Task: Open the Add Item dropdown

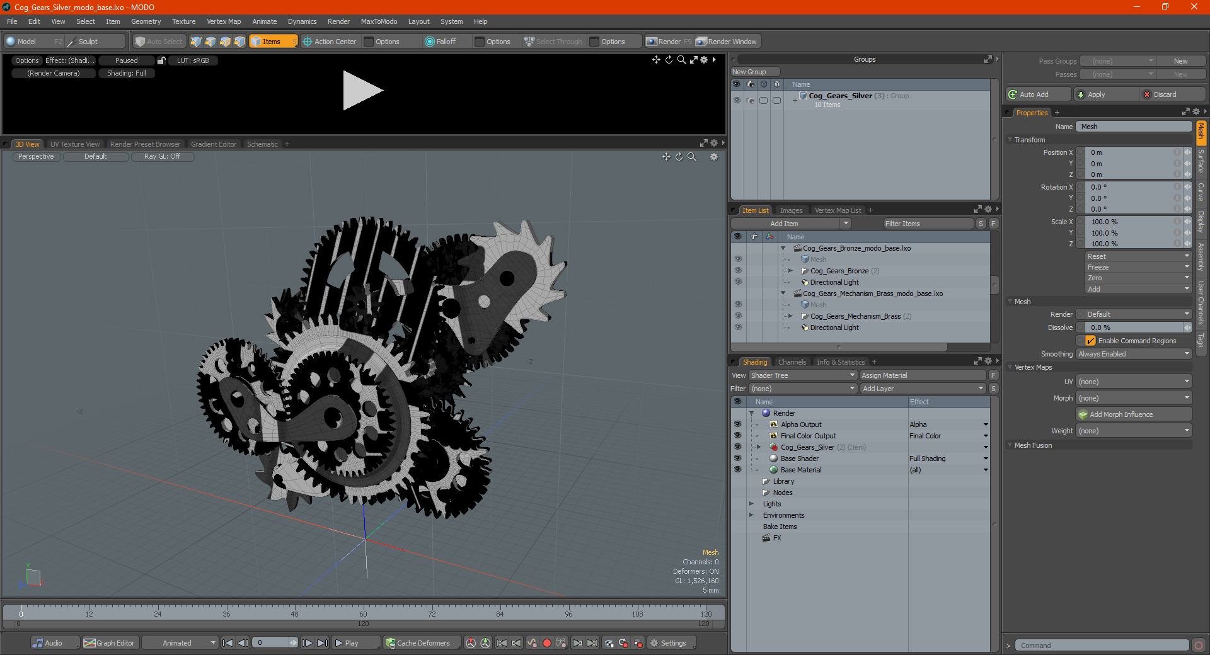Action: click(791, 224)
